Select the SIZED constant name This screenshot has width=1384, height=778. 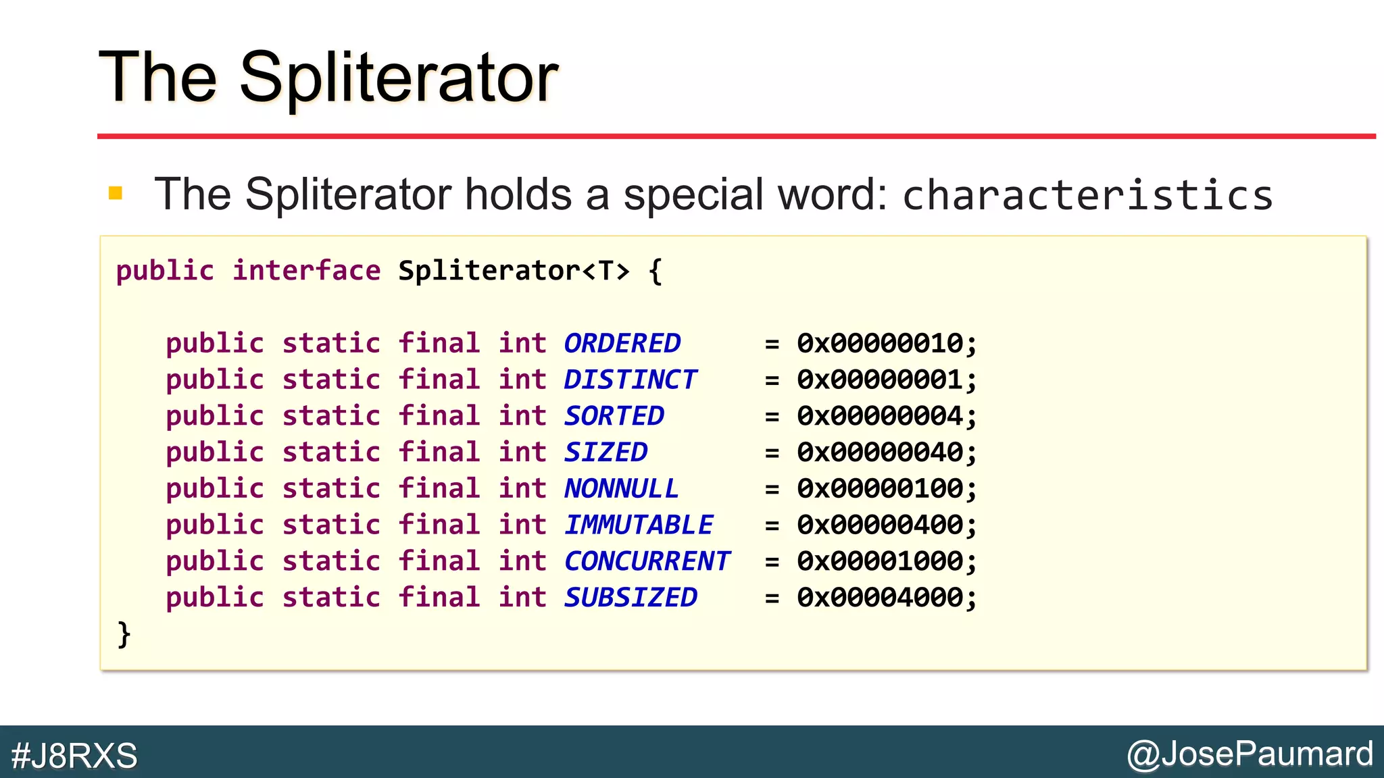[x=606, y=452]
